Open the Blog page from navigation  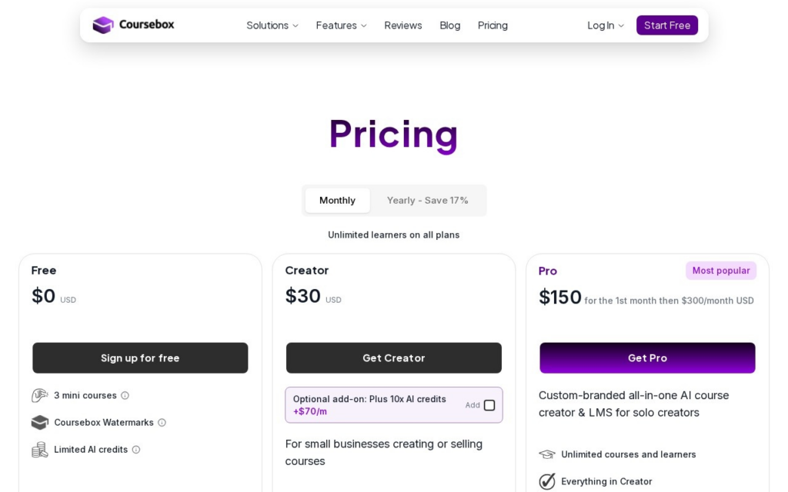pos(449,25)
